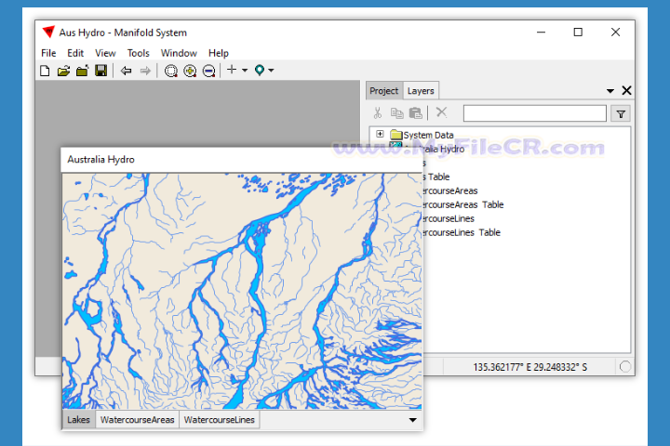Click the filter funnel button
The height and width of the screenshot is (446, 670).
click(x=621, y=114)
